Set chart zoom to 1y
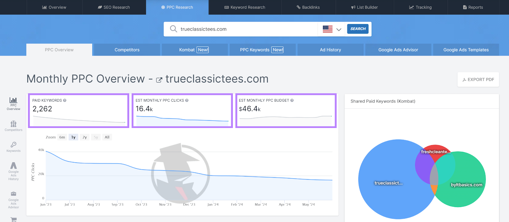509x222 pixels. 73,137
